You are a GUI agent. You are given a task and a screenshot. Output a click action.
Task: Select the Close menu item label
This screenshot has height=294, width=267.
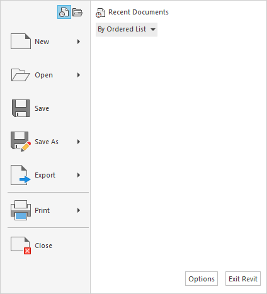coord(43,246)
